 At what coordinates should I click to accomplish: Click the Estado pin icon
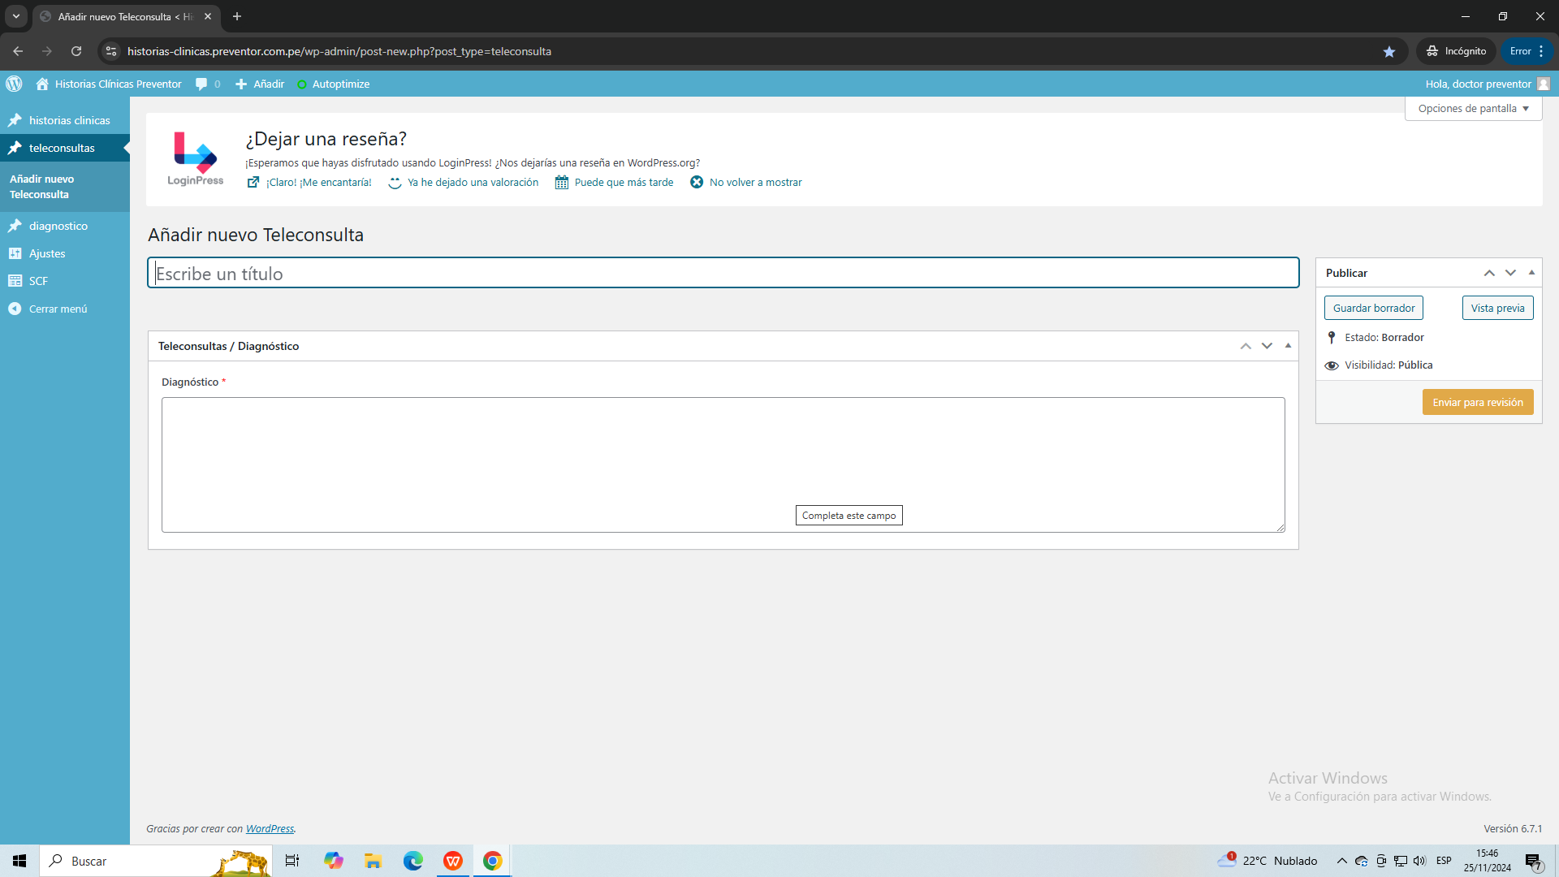tap(1331, 338)
